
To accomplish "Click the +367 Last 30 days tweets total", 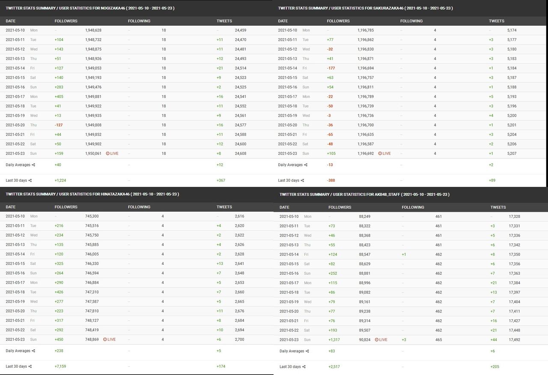I will 221,181.
